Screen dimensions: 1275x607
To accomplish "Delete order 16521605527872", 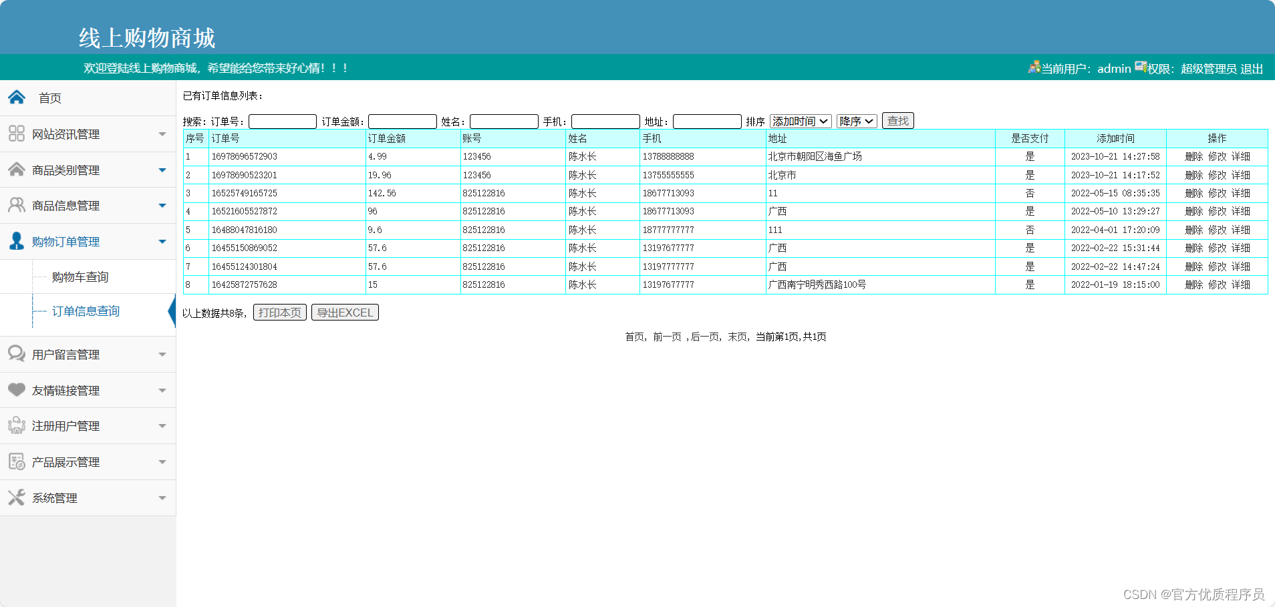I will pos(1193,211).
